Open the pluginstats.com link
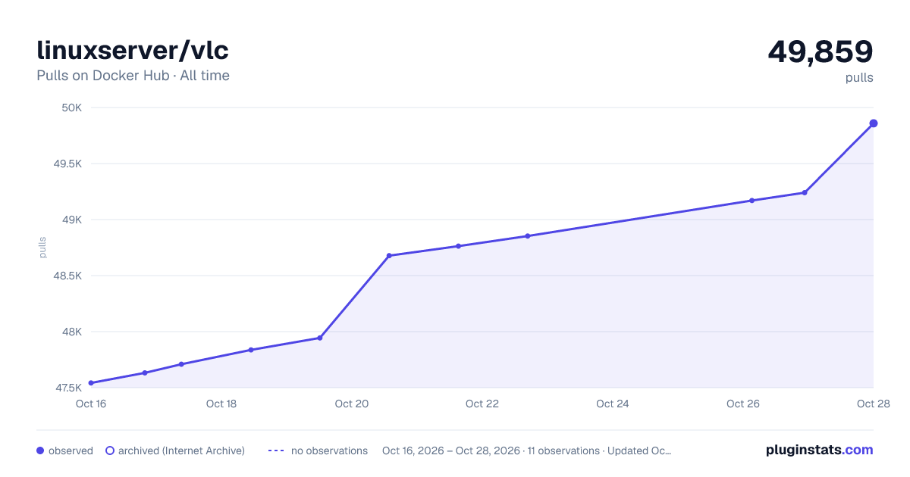910x477 pixels. point(820,450)
